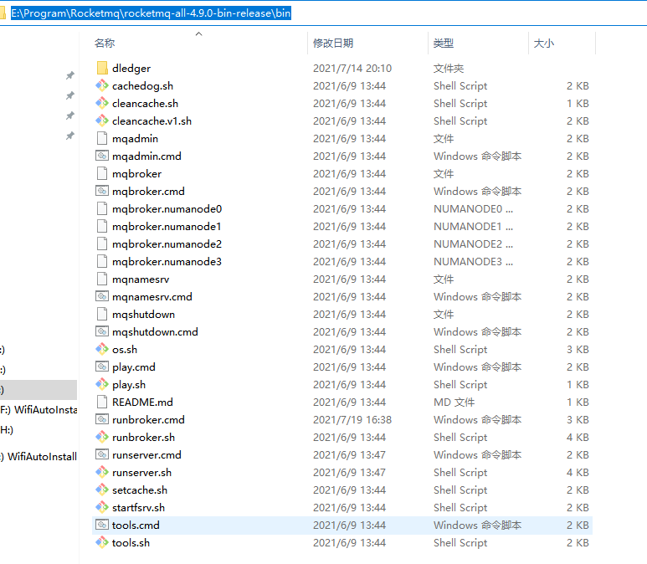
Task: Click date 2021/7/14 20:10 of dledger
Action: point(352,68)
